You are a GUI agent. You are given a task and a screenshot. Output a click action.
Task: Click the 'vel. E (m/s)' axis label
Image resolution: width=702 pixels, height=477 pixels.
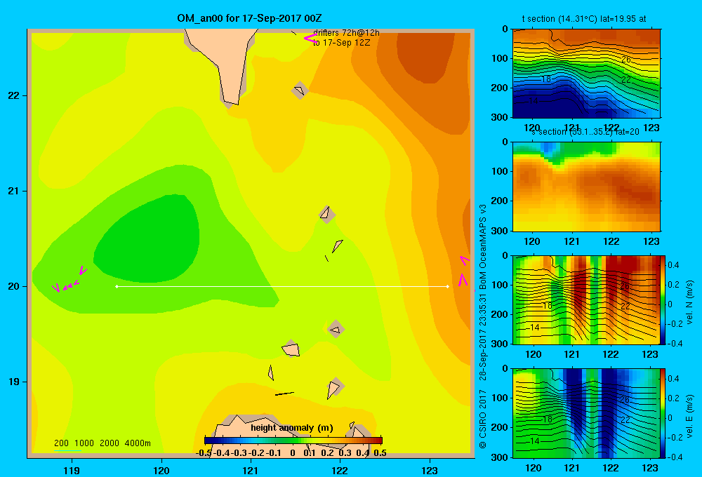pos(689,415)
